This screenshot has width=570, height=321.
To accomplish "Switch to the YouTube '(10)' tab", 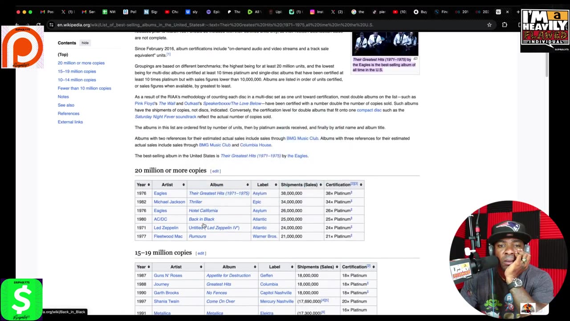I will [400, 12].
